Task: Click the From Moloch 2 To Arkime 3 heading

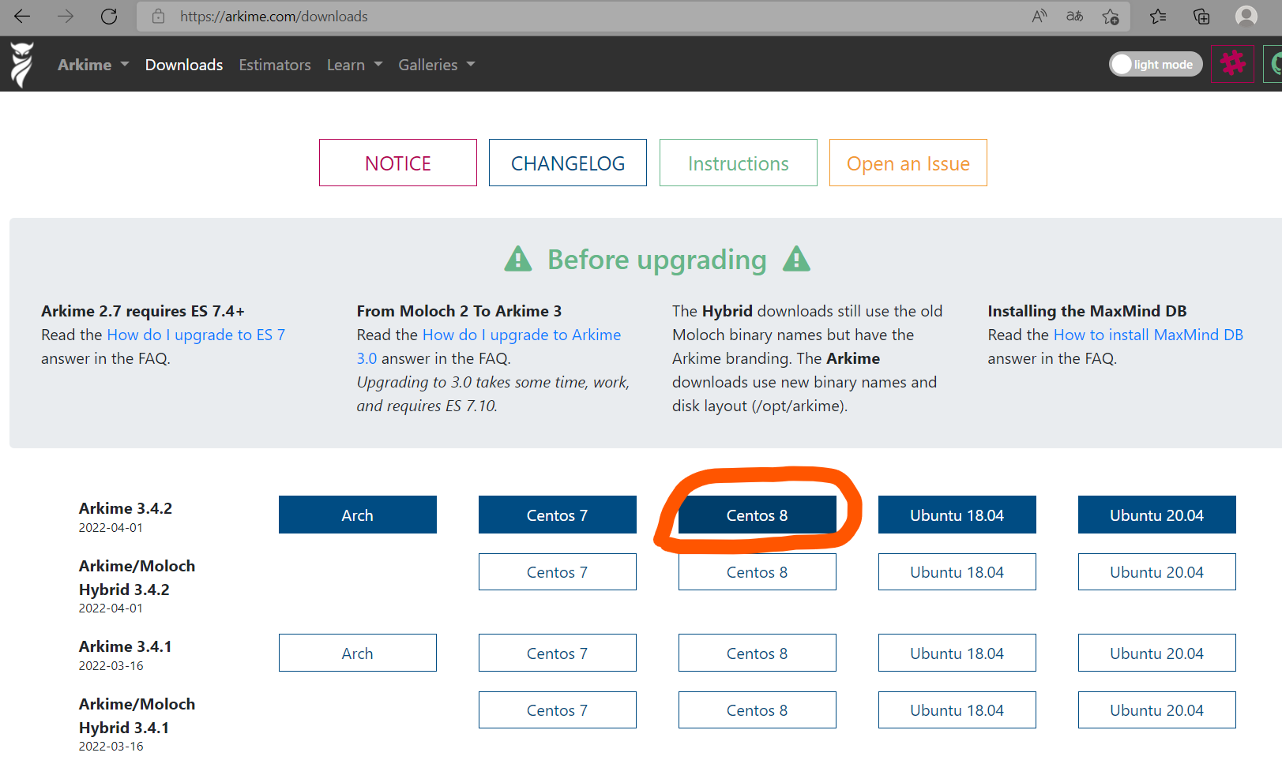Action: click(459, 311)
